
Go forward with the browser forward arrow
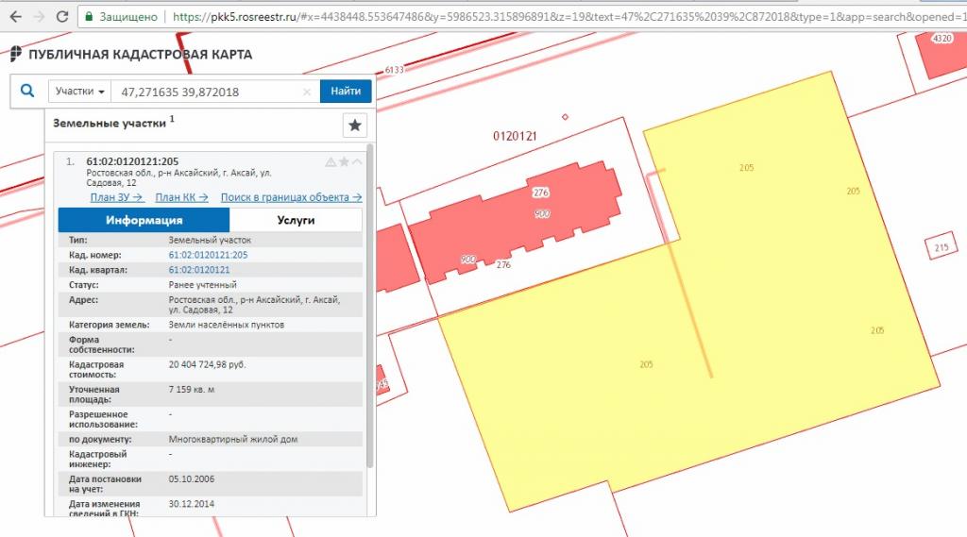38,17
